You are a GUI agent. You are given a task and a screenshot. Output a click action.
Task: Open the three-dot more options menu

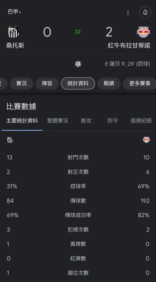tap(128, 13)
